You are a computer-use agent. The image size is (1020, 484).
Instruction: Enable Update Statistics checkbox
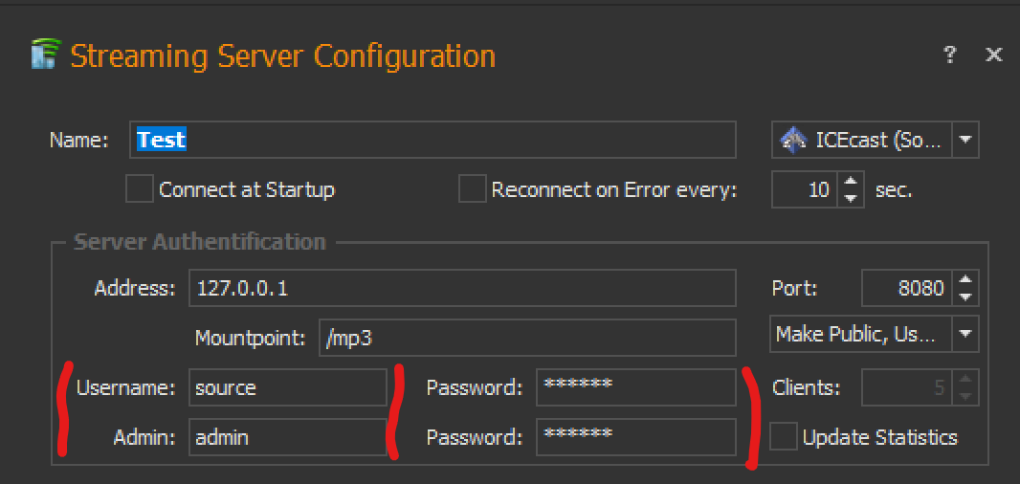click(784, 437)
